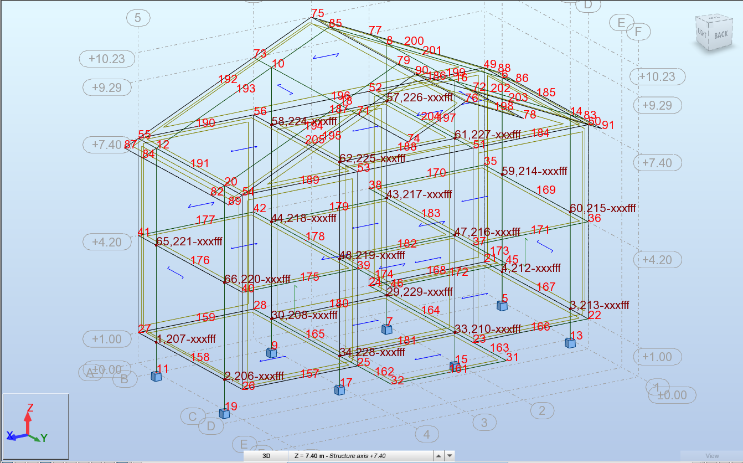
Task: Click the top face of the navigation cube
Action: point(714,18)
